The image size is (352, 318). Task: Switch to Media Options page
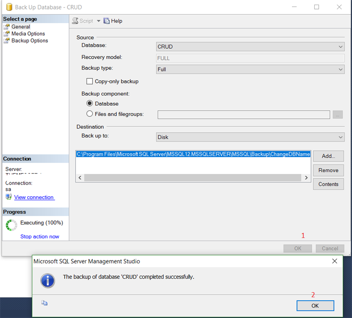28,34
